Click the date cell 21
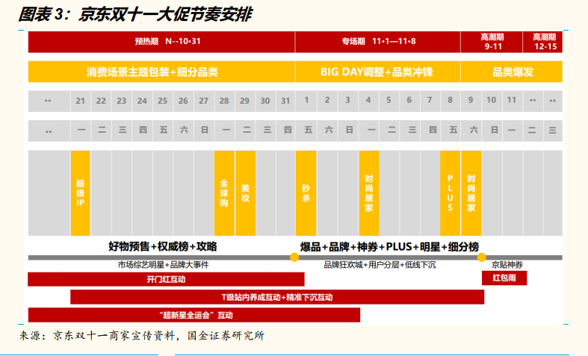Viewport: 588px width, 356px height. pyautogui.click(x=80, y=101)
